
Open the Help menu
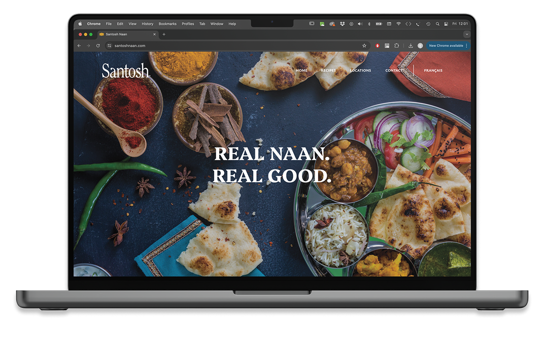[232, 24]
